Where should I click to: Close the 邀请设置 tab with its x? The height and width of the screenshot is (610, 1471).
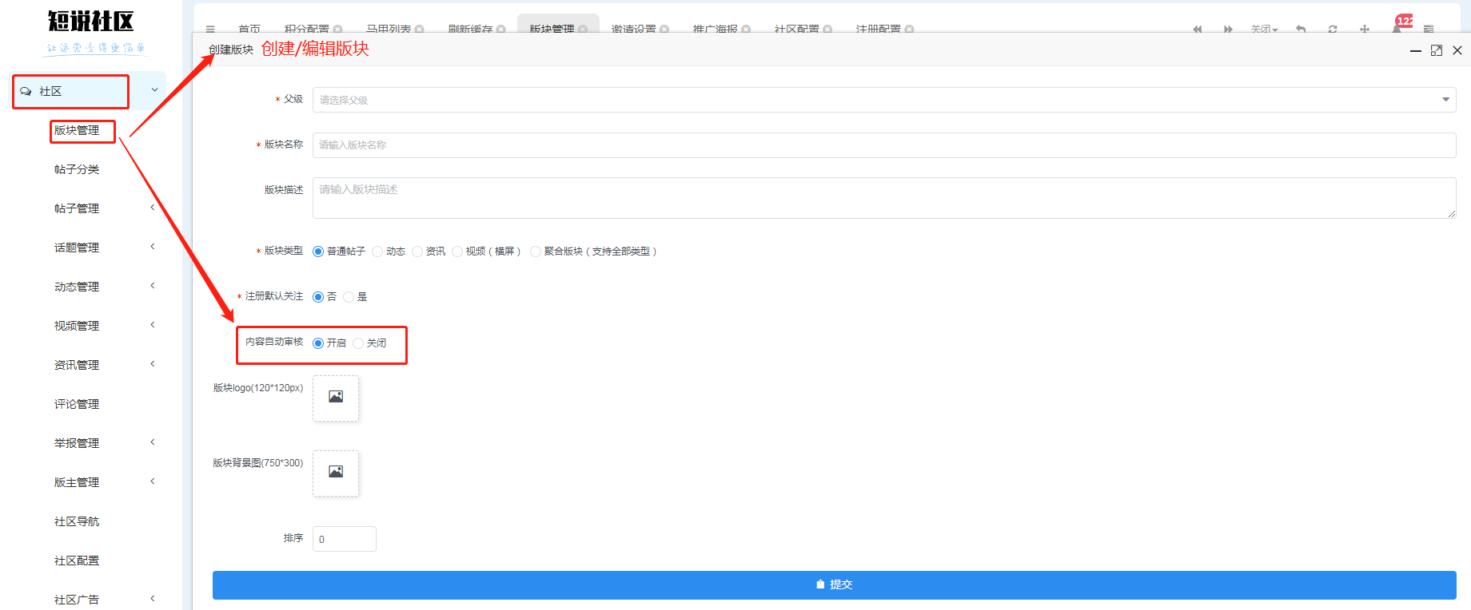664,29
